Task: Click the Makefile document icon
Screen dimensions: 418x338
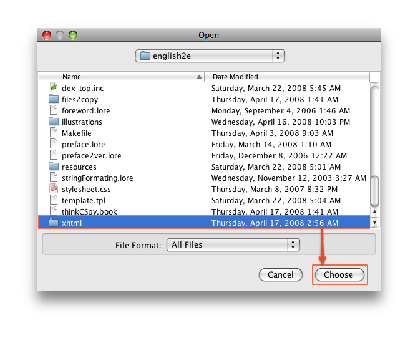Action: [x=54, y=133]
